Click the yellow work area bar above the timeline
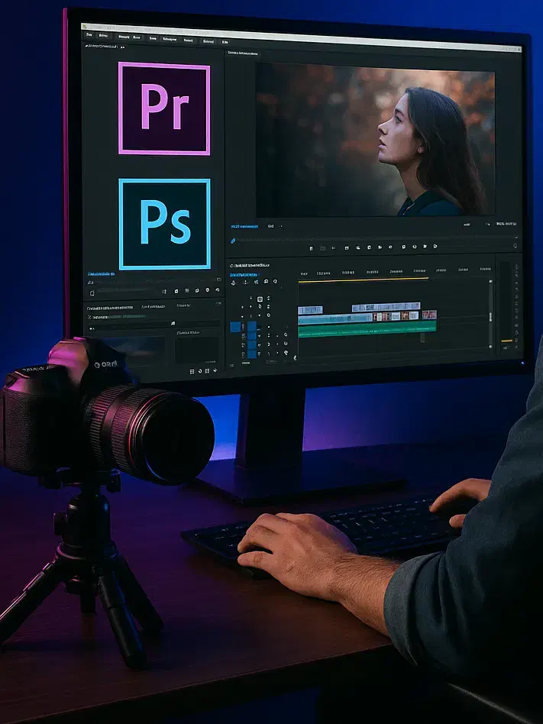 tap(364, 279)
